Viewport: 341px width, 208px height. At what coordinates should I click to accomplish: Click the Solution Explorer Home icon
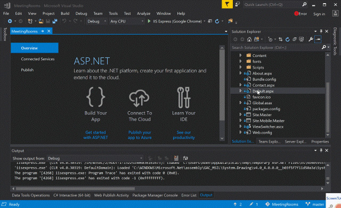(x=249, y=39)
